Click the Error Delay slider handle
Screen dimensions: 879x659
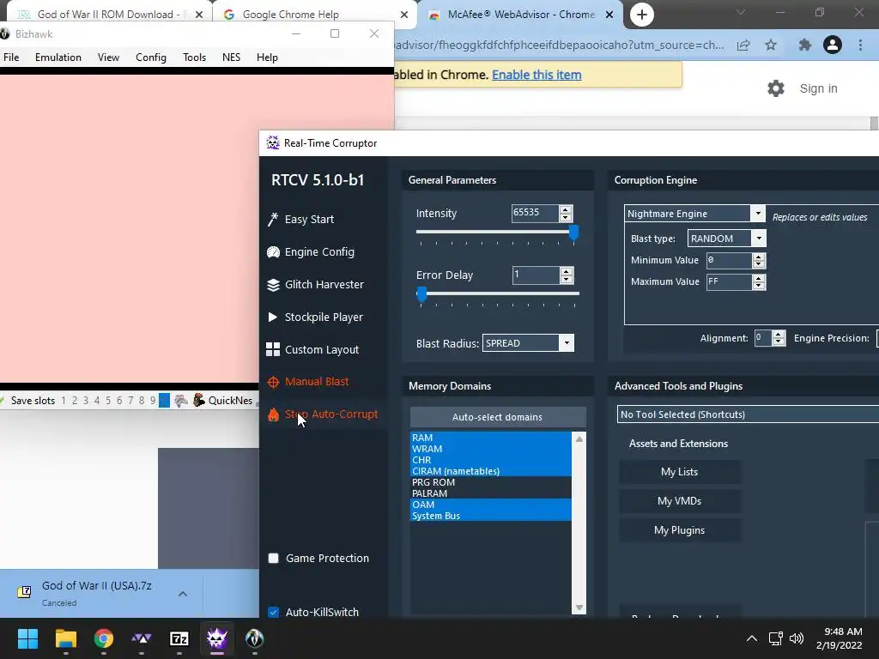pyautogui.click(x=422, y=293)
